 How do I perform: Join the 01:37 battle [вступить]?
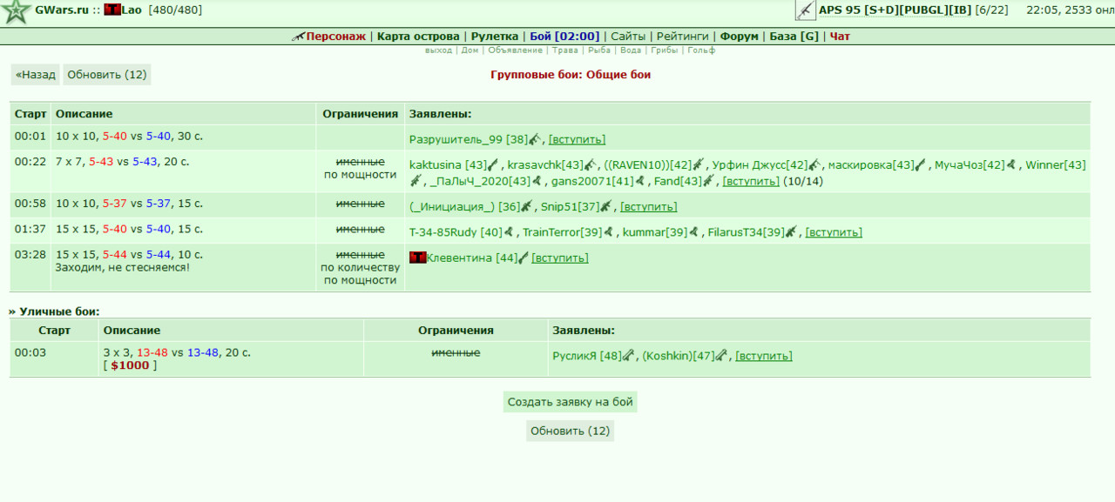[x=834, y=232]
